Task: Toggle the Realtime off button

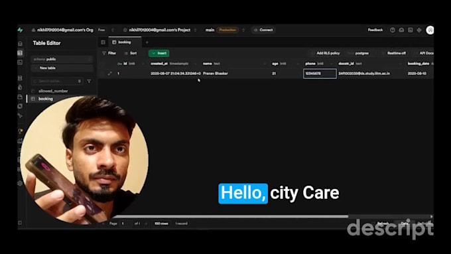Action: click(394, 53)
